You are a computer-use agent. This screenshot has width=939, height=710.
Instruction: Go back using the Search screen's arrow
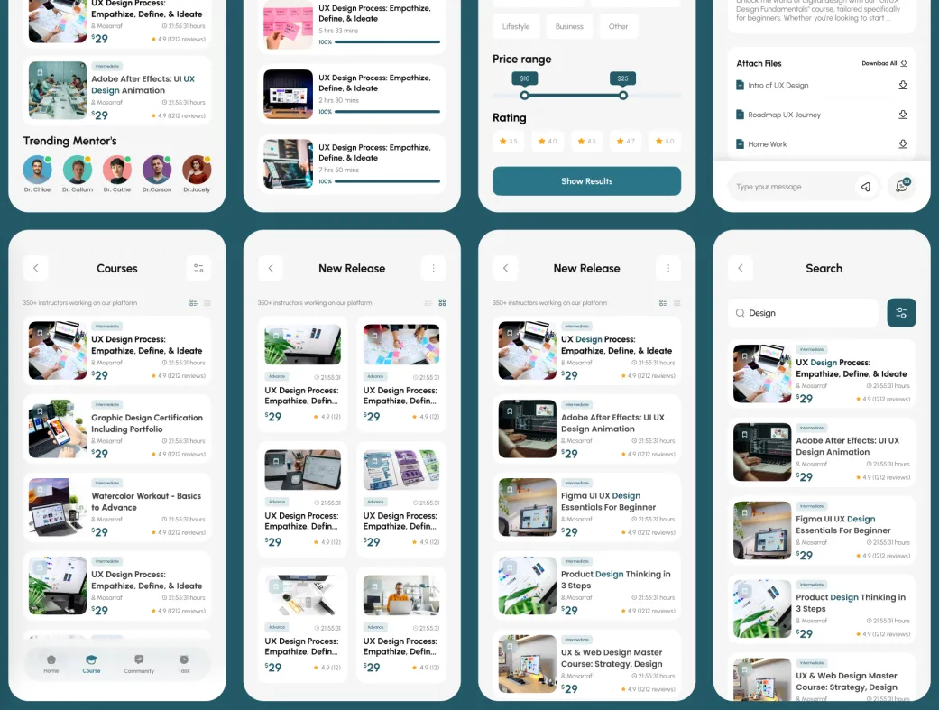tap(740, 268)
